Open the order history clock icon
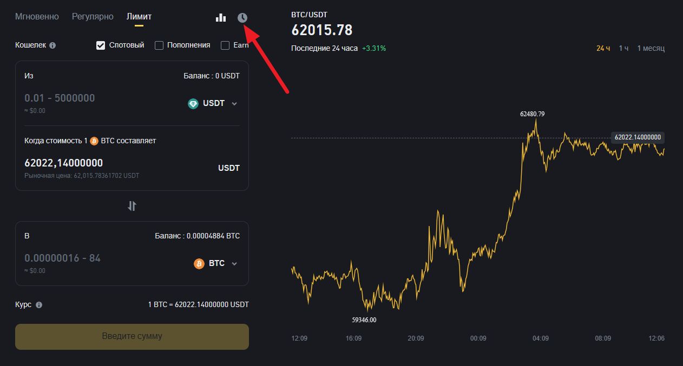The image size is (683, 366). point(241,17)
